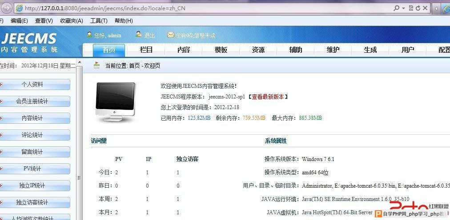Open the 收藏夹(A) menu

tap(72, 20)
